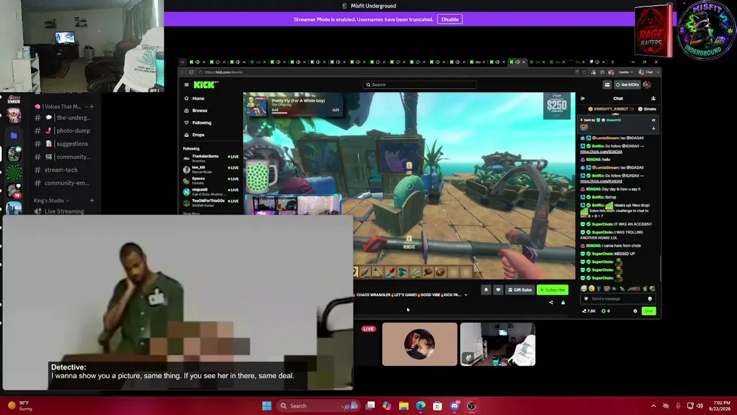Open the Kick sidebar hamburger menu
Viewport: 737px width, 415px height.
coord(187,85)
